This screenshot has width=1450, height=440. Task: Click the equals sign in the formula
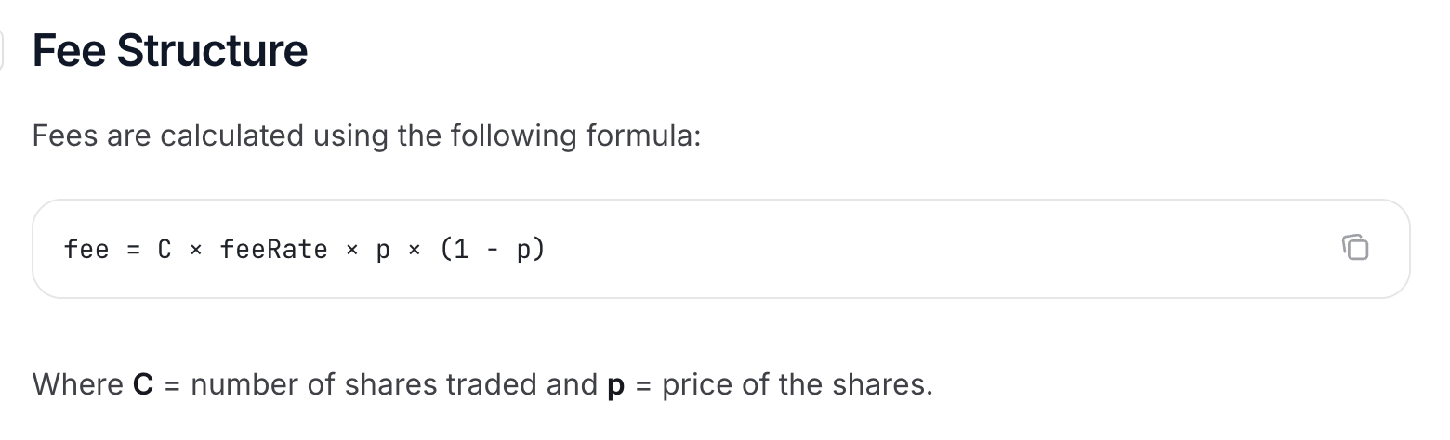(133, 250)
